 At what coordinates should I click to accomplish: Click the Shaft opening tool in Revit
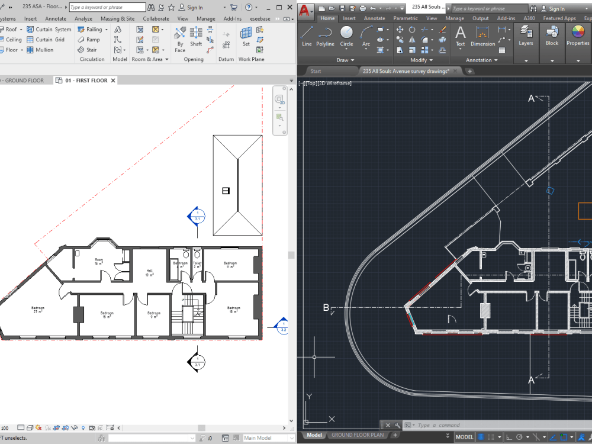[196, 37]
